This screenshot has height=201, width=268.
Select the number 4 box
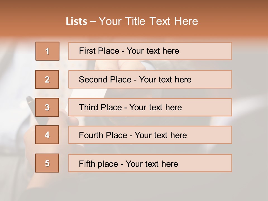tap(47, 135)
